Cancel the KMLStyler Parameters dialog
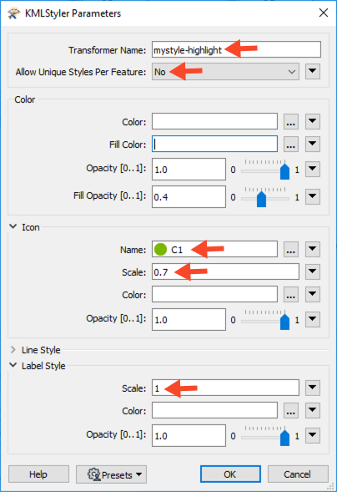Viewport: 337px width, 492px height. [298, 474]
